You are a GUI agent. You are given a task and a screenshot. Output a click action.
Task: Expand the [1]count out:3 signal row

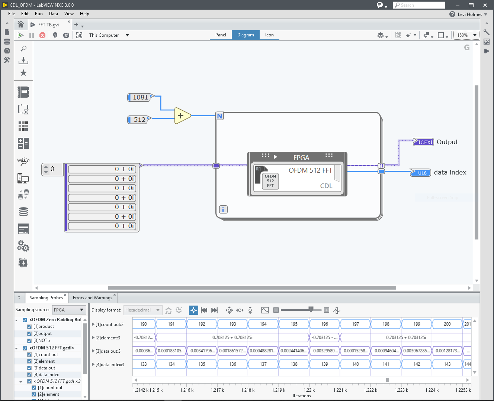pos(93,324)
